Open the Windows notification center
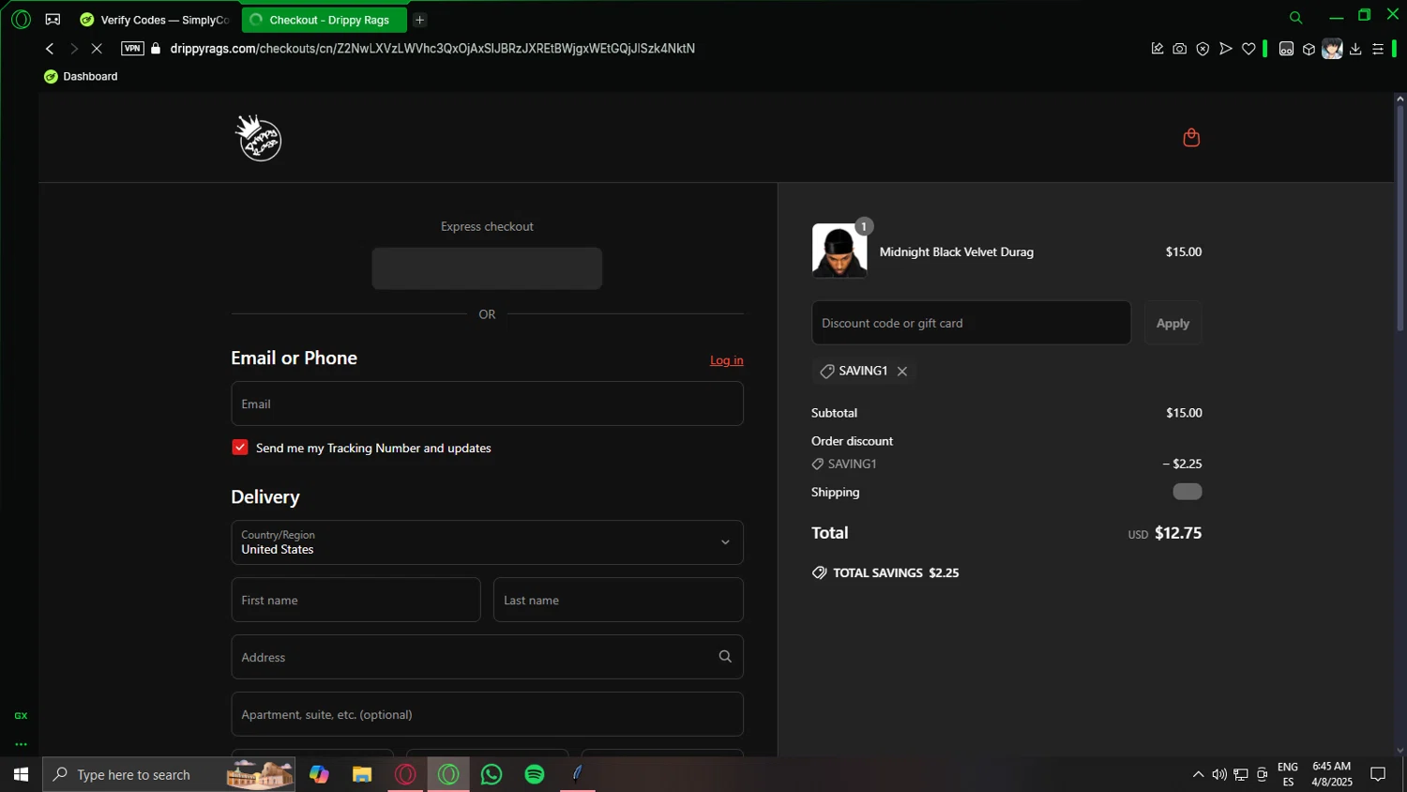This screenshot has height=792, width=1407. (1378, 774)
